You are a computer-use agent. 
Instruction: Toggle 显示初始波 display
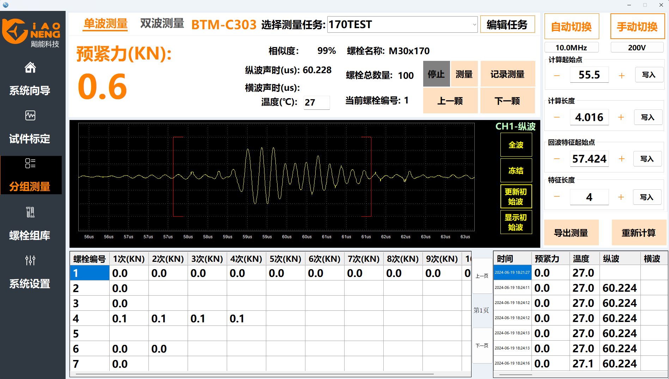point(516,222)
